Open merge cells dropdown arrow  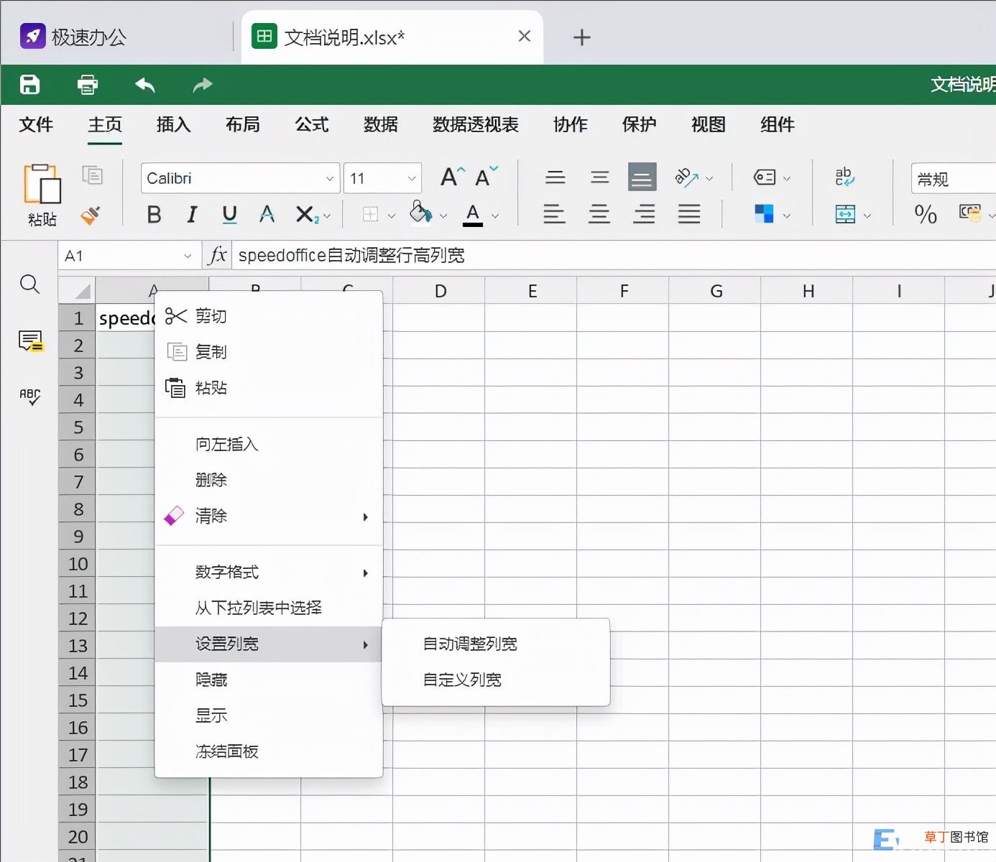[867, 215]
